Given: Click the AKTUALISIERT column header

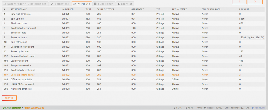Looking at the screenshot, I should 179,9.
